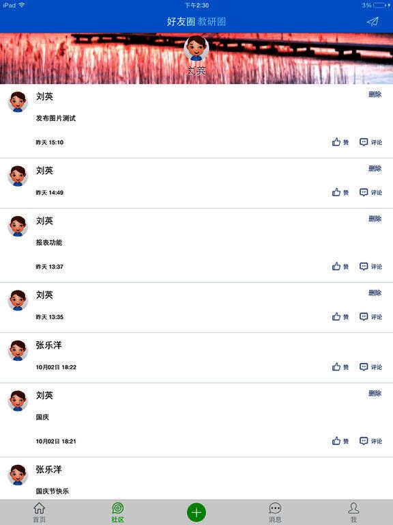The height and width of the screenshot is (525, 393).
Task: Comment on 张乐洋's 10月02日 18:22 post
Action: point(370,367)
